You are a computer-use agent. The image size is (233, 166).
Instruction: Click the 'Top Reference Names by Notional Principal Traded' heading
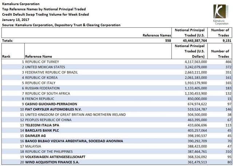44,9
